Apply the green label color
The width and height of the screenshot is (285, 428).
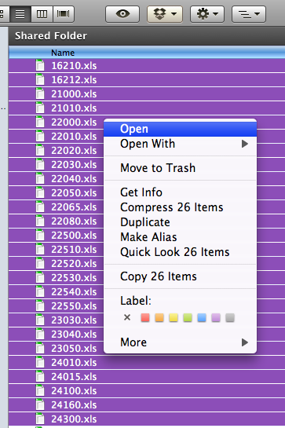pyautogui.click(x=188, y=317)
